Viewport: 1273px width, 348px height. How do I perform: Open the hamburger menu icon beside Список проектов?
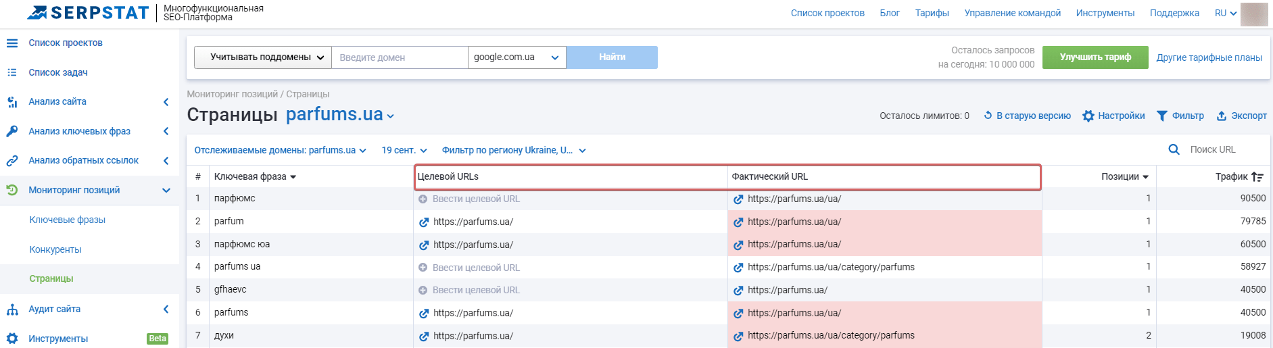(12, 43)
